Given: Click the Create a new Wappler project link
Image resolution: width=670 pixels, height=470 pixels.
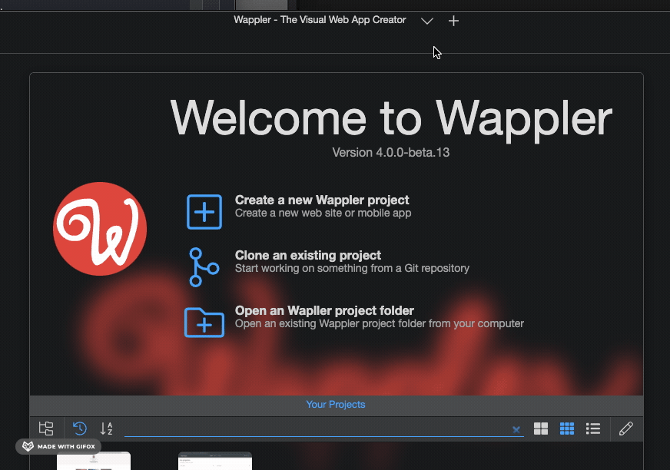Looking at the screenshot, I should coord(322,200).
